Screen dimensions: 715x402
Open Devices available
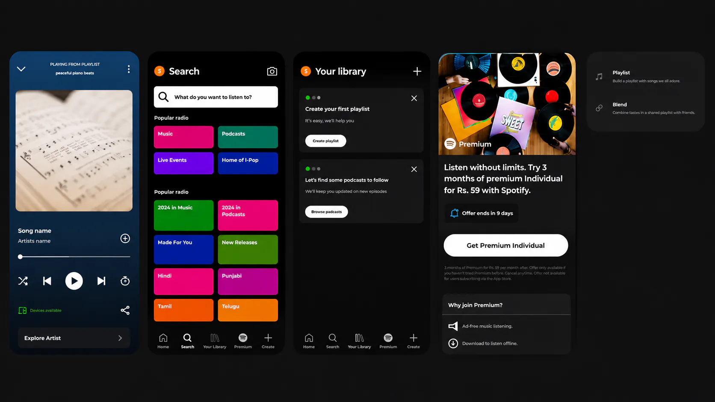point(40,311)
